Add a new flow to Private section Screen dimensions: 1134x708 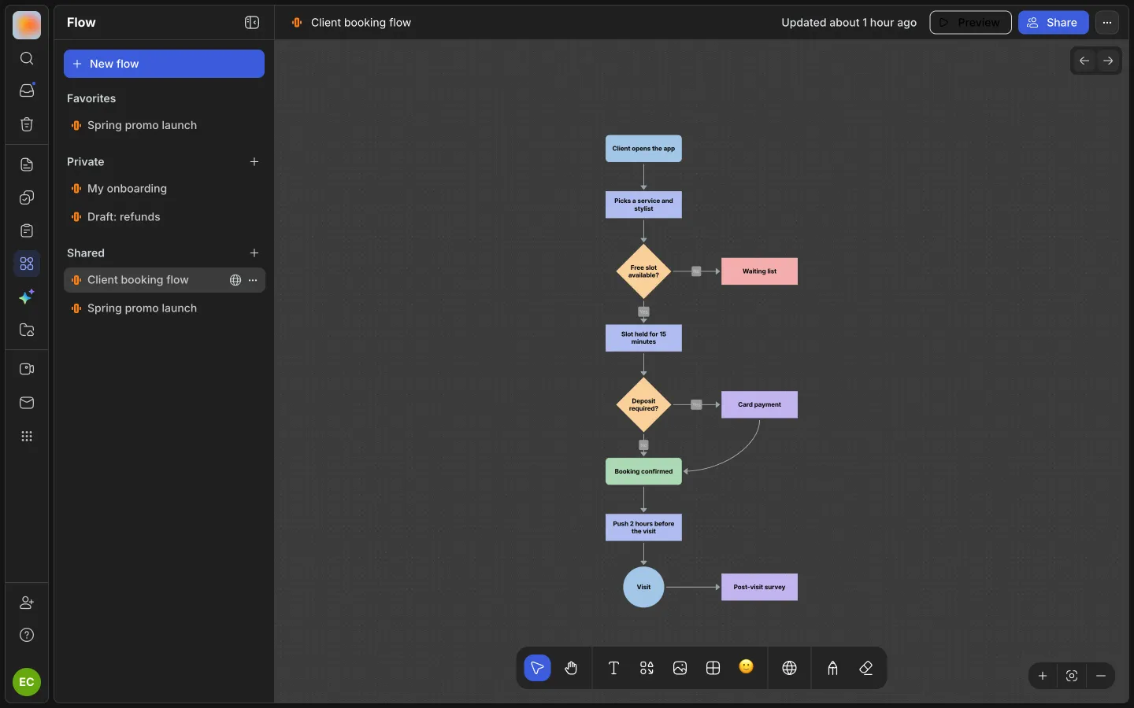point(254,162)
